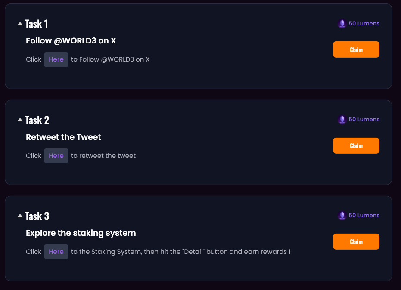
Task: Claim the Retweet the Tweet reward
Action: [x=356, y=145]
